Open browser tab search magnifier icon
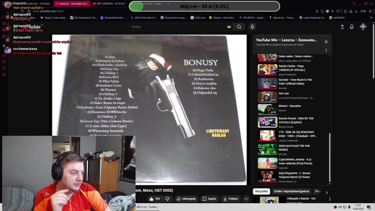Viewport: 375px width, 211px height. click(354, 4)
